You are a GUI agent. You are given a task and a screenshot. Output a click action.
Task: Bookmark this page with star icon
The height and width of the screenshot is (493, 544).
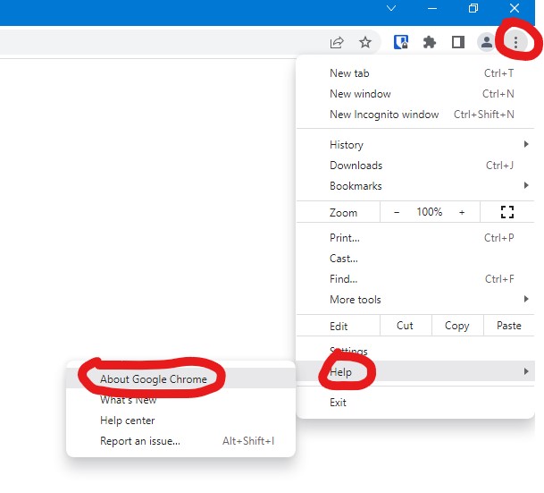coord(365,42)
